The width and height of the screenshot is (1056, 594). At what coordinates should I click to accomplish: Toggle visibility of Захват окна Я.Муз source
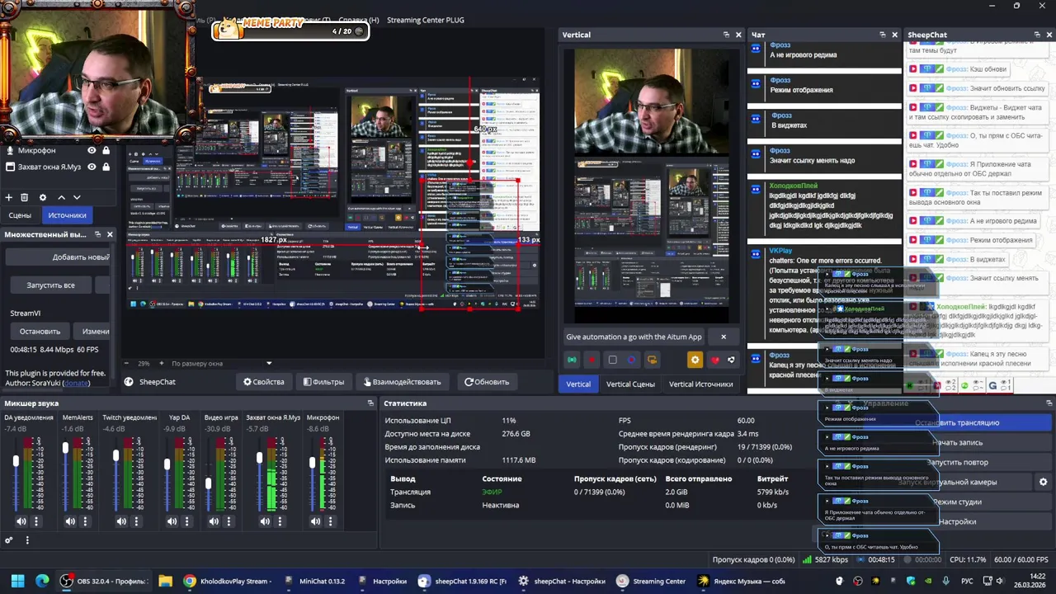tap(92, 167)
